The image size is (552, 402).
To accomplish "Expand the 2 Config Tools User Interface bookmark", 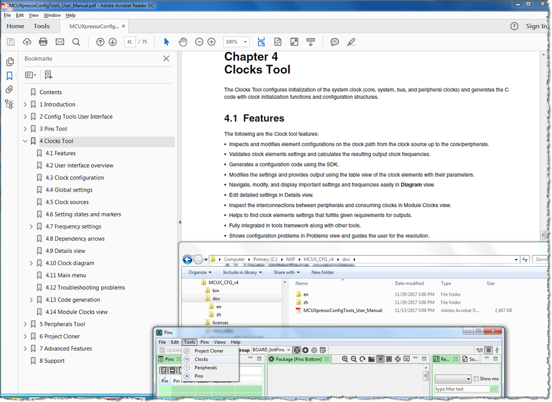I will pyautogui.click(x=25, y=117).
